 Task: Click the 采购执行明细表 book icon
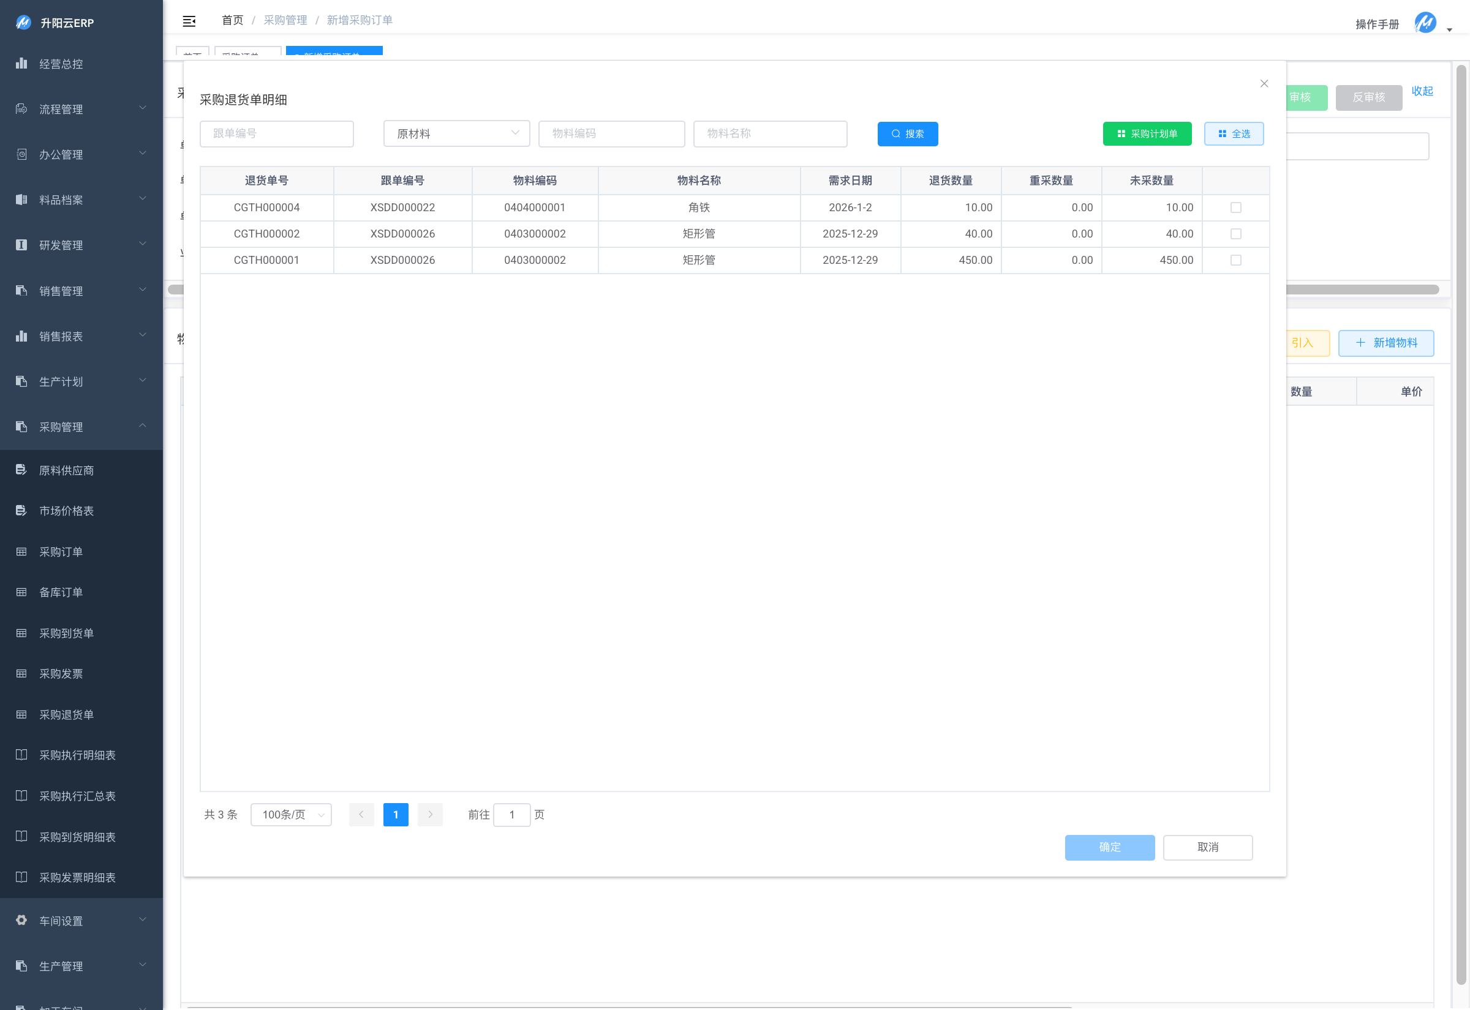[x=21, y=755]
